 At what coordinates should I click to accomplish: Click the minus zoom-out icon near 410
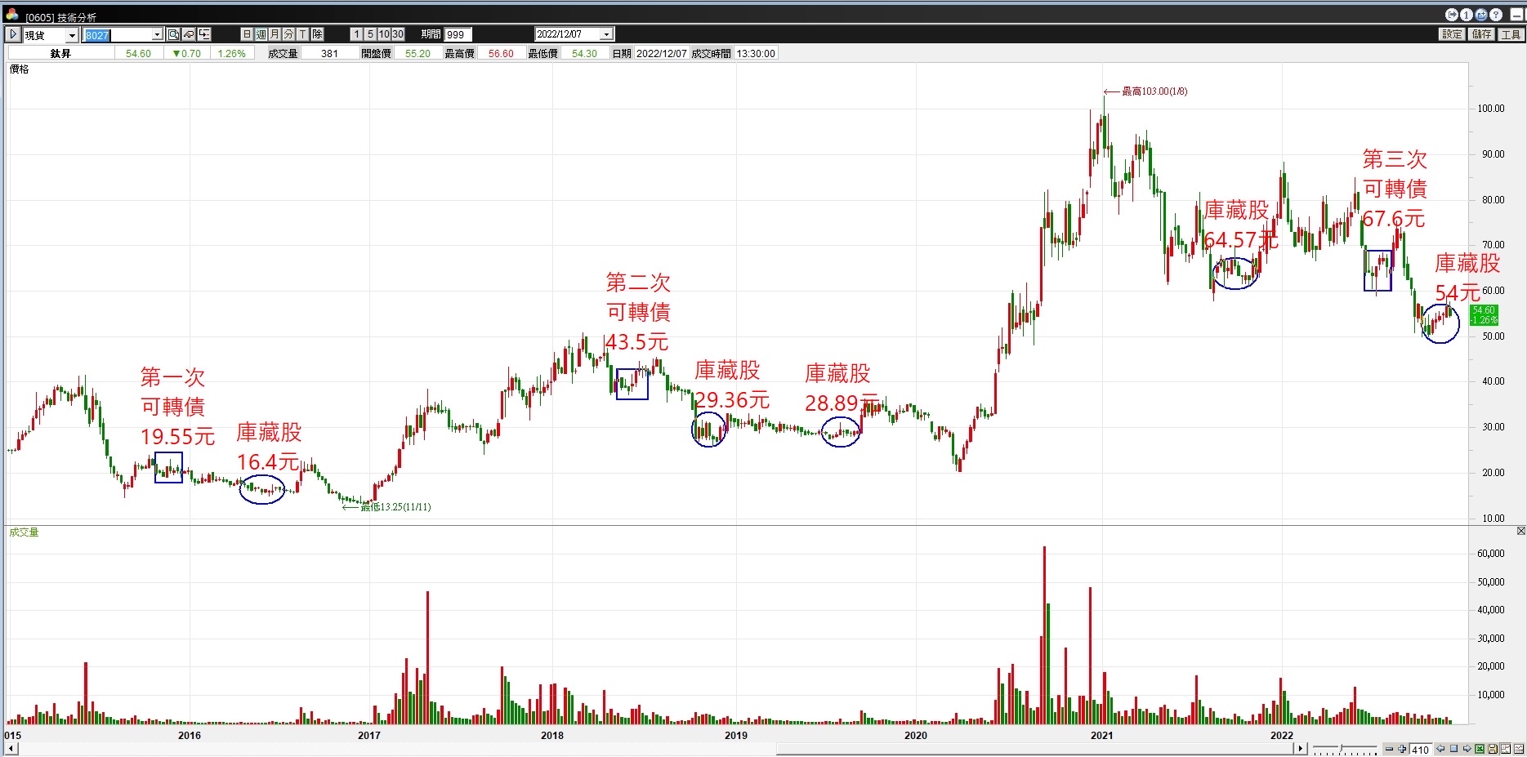1389,749
